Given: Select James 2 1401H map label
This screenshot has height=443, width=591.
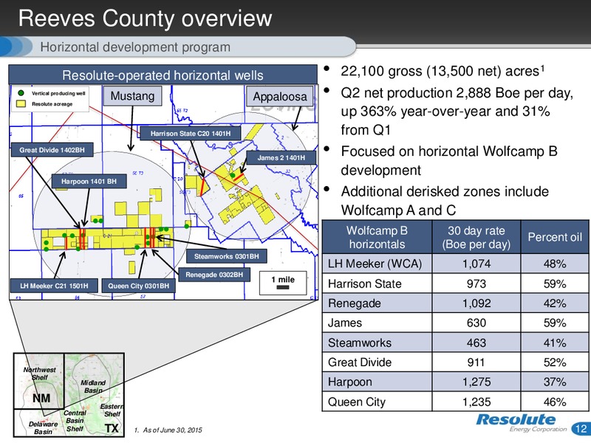Looking at the screenshot, I should point(281,158).
